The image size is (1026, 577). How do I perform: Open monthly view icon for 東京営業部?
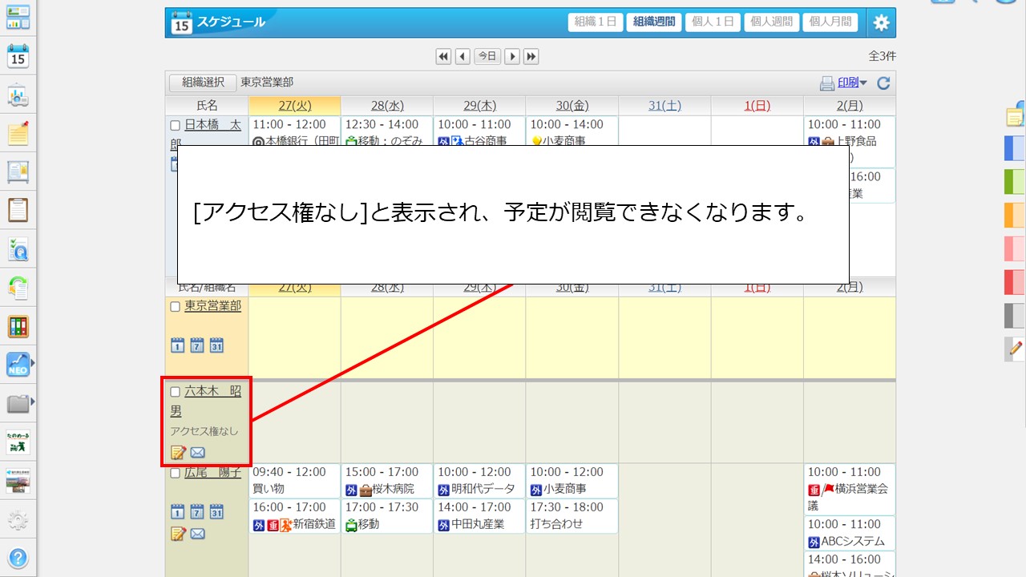(216, 345)
